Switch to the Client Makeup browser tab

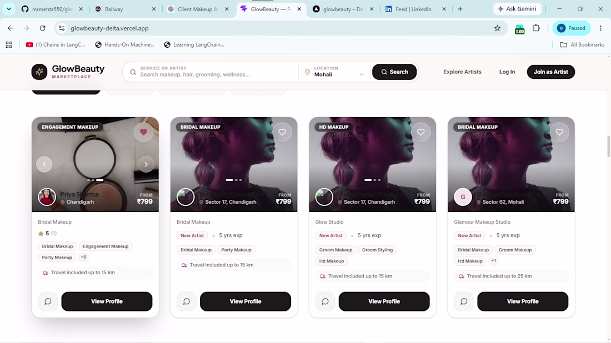click(x=198, y=9)
